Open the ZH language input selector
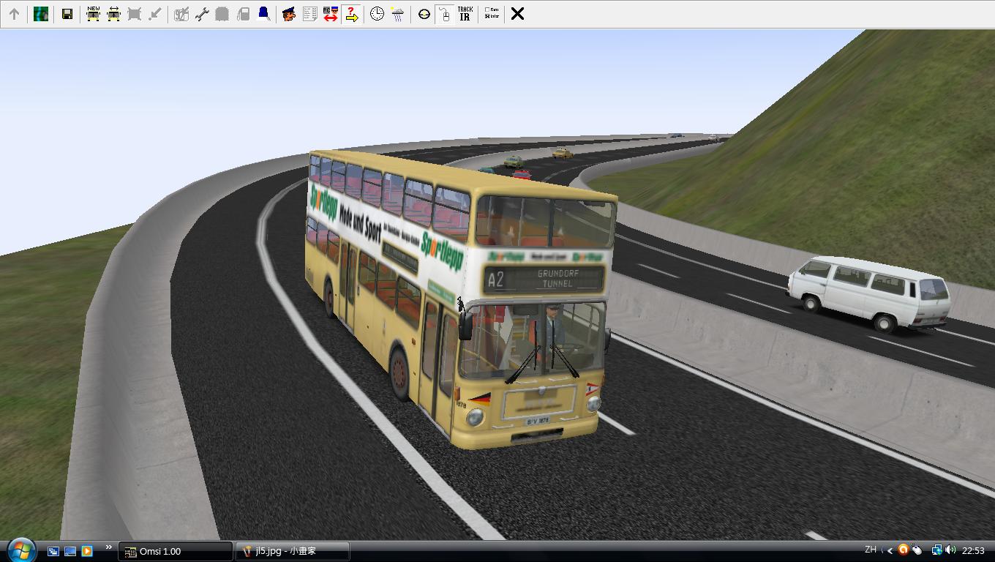 (x=871, y=550)
